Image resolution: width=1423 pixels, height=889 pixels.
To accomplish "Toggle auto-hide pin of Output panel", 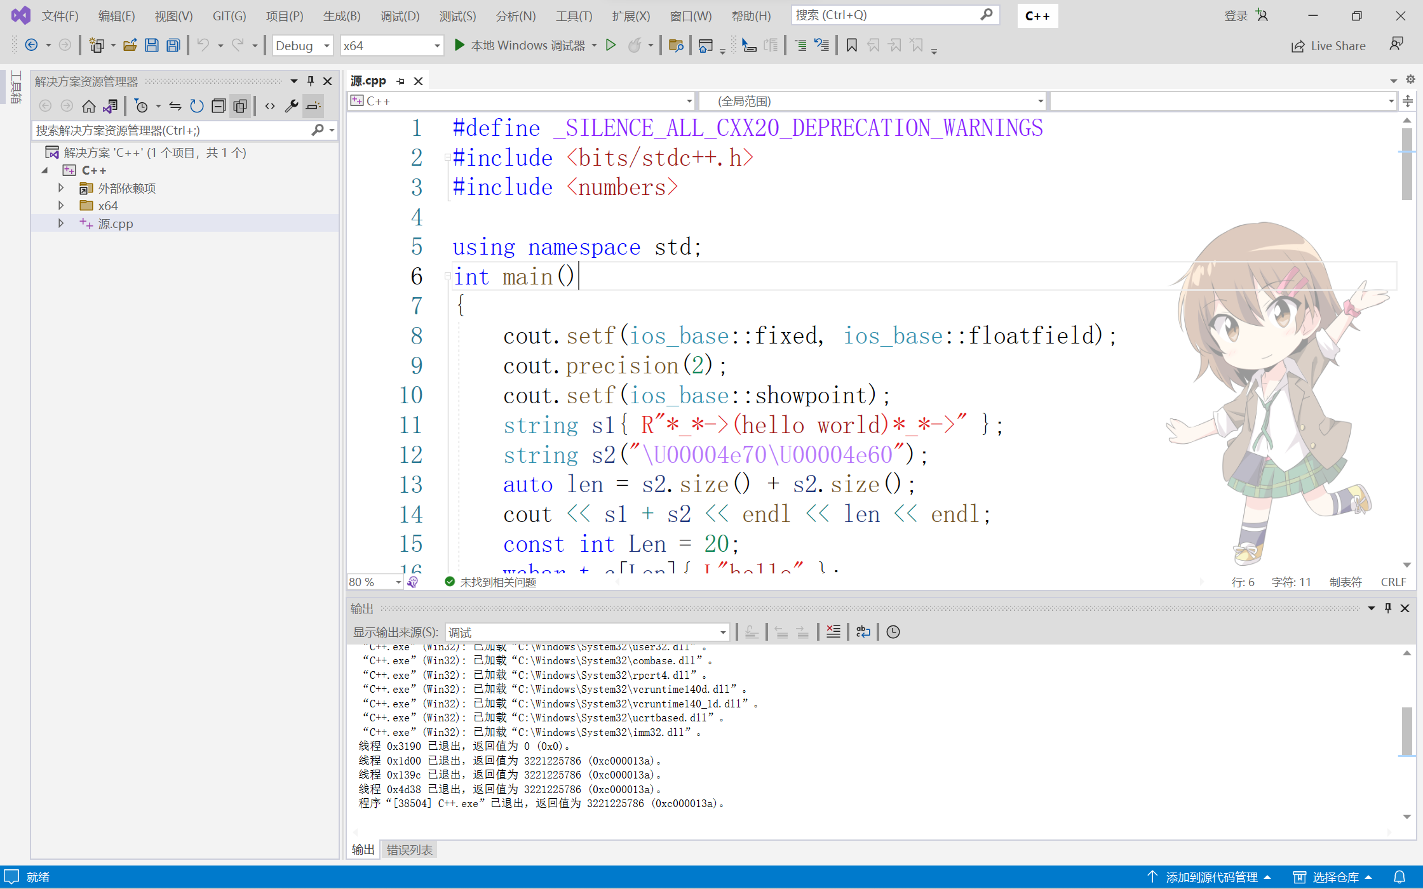I will point(1388,608).
